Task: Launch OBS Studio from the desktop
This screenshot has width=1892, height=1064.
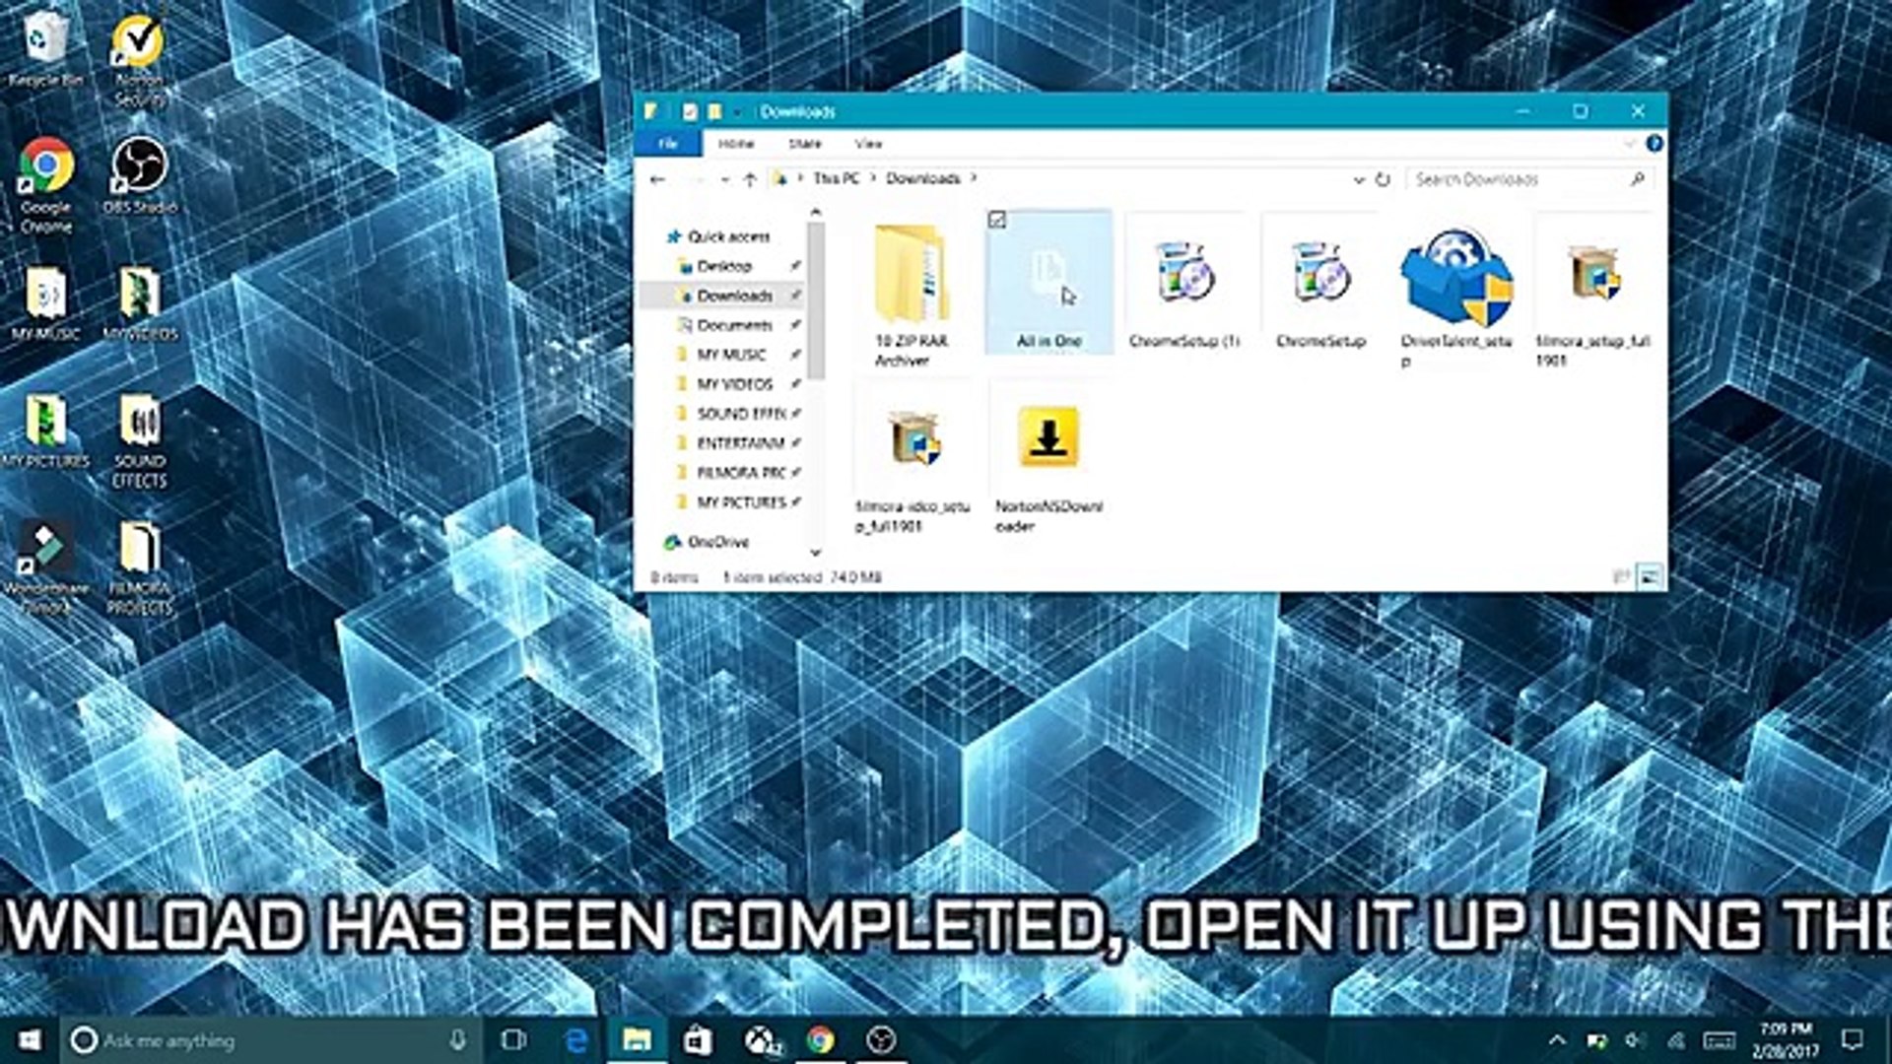Action: pos(139,166)
